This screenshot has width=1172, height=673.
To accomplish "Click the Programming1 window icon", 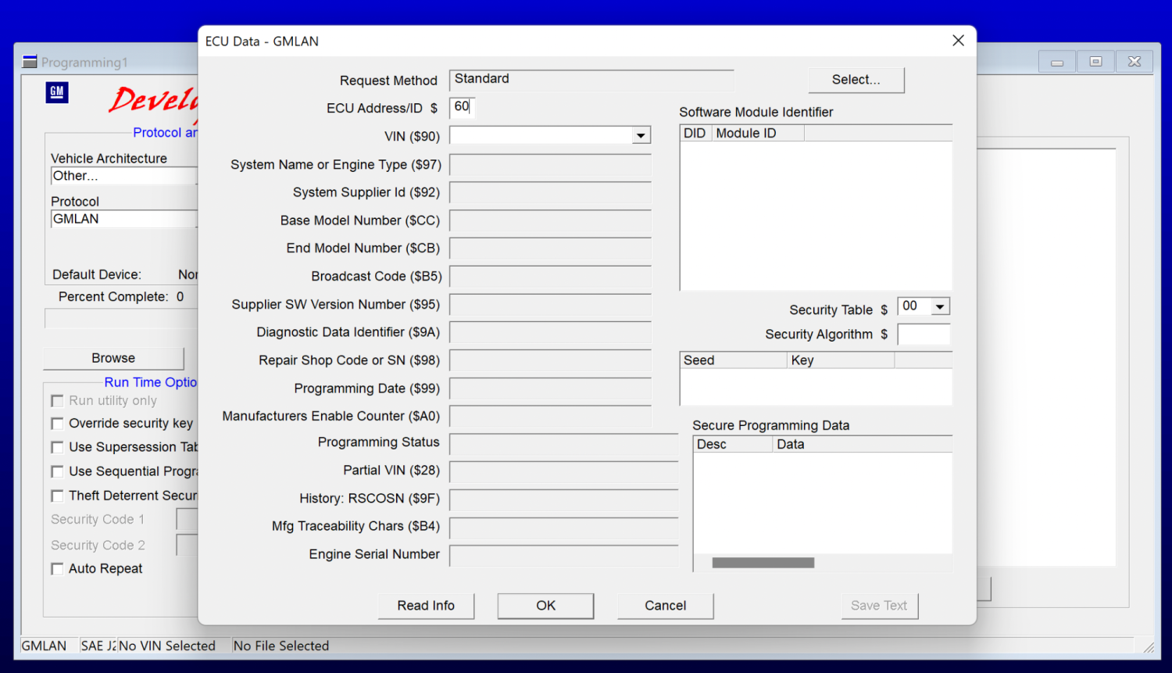I will click(30, 60).
